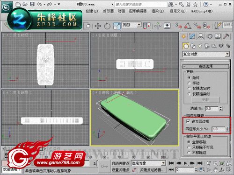Toggle the Angle Snap tool
Screen dimensions: 234x175
pyautogui.click(x=188, y=26)
